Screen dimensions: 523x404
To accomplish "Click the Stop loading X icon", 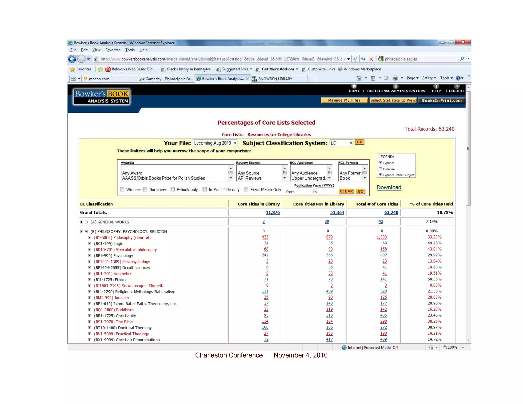I will tap(371, 59).
